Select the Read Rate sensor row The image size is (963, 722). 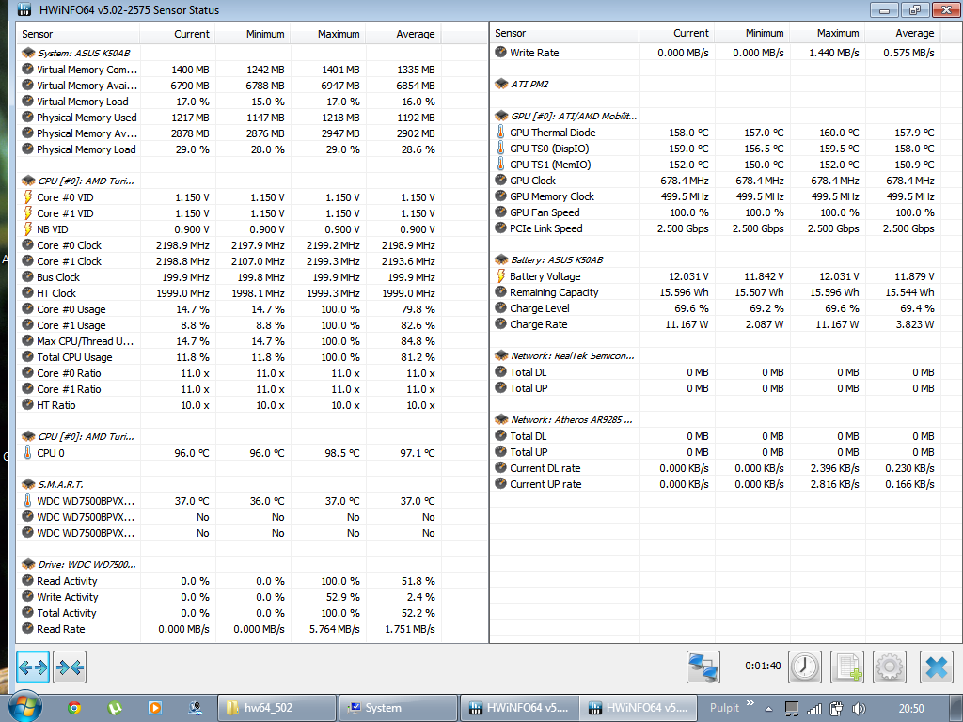[x=229, y=628]
